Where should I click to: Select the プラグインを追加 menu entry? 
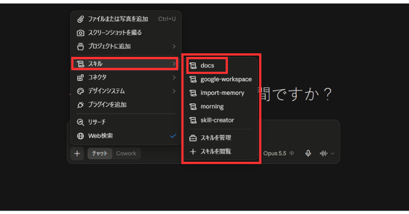tap(126, 104)
